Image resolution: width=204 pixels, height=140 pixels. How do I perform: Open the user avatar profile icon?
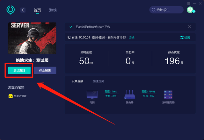pyautogui.click(x=191, y=10)
